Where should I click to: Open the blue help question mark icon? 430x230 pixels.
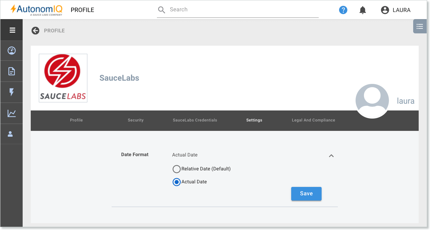pyautogui.click(x=343, y=10)
